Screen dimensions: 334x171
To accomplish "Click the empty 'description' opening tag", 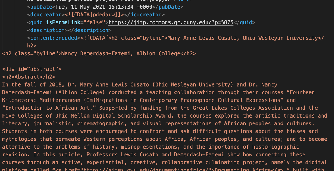I will pos(47,30).
